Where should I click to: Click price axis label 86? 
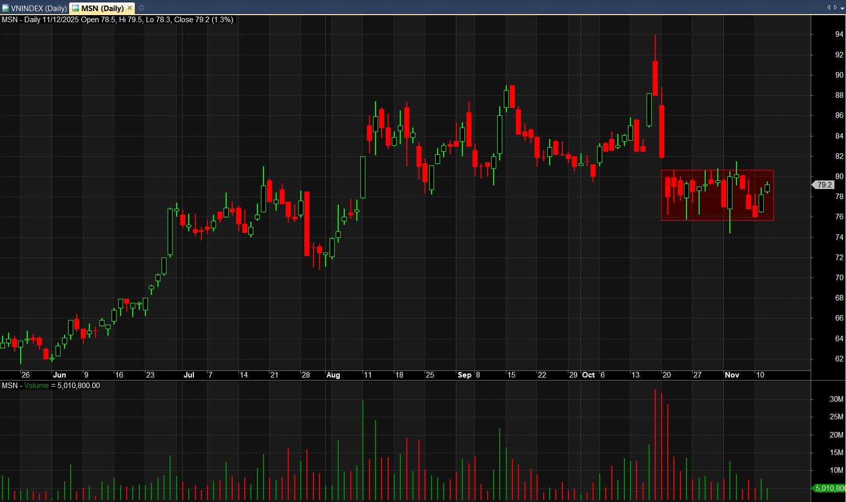(839, 115)
